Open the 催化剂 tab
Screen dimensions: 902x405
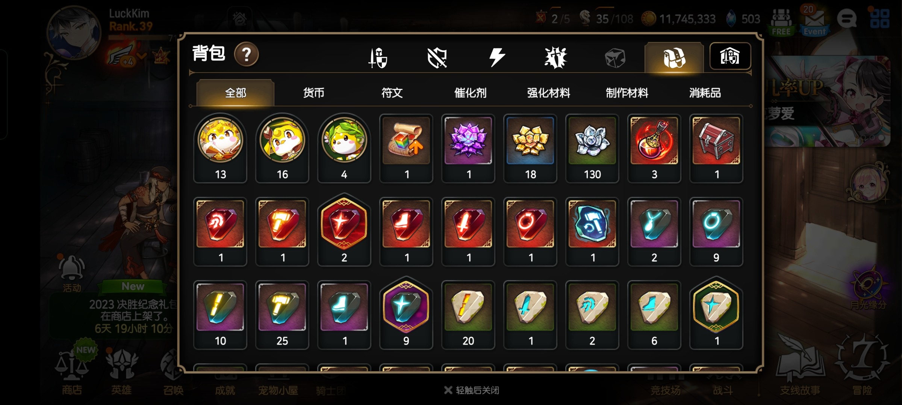pyautogui.click(x=470, y=93)
